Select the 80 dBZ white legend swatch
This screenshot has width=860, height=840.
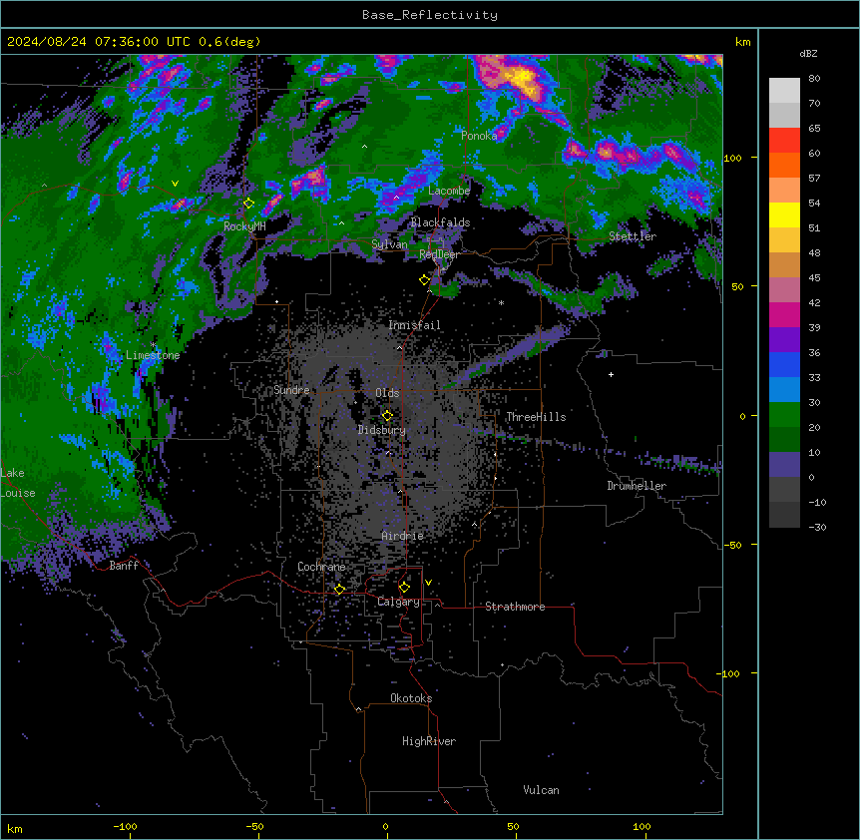tap(784, 91)
